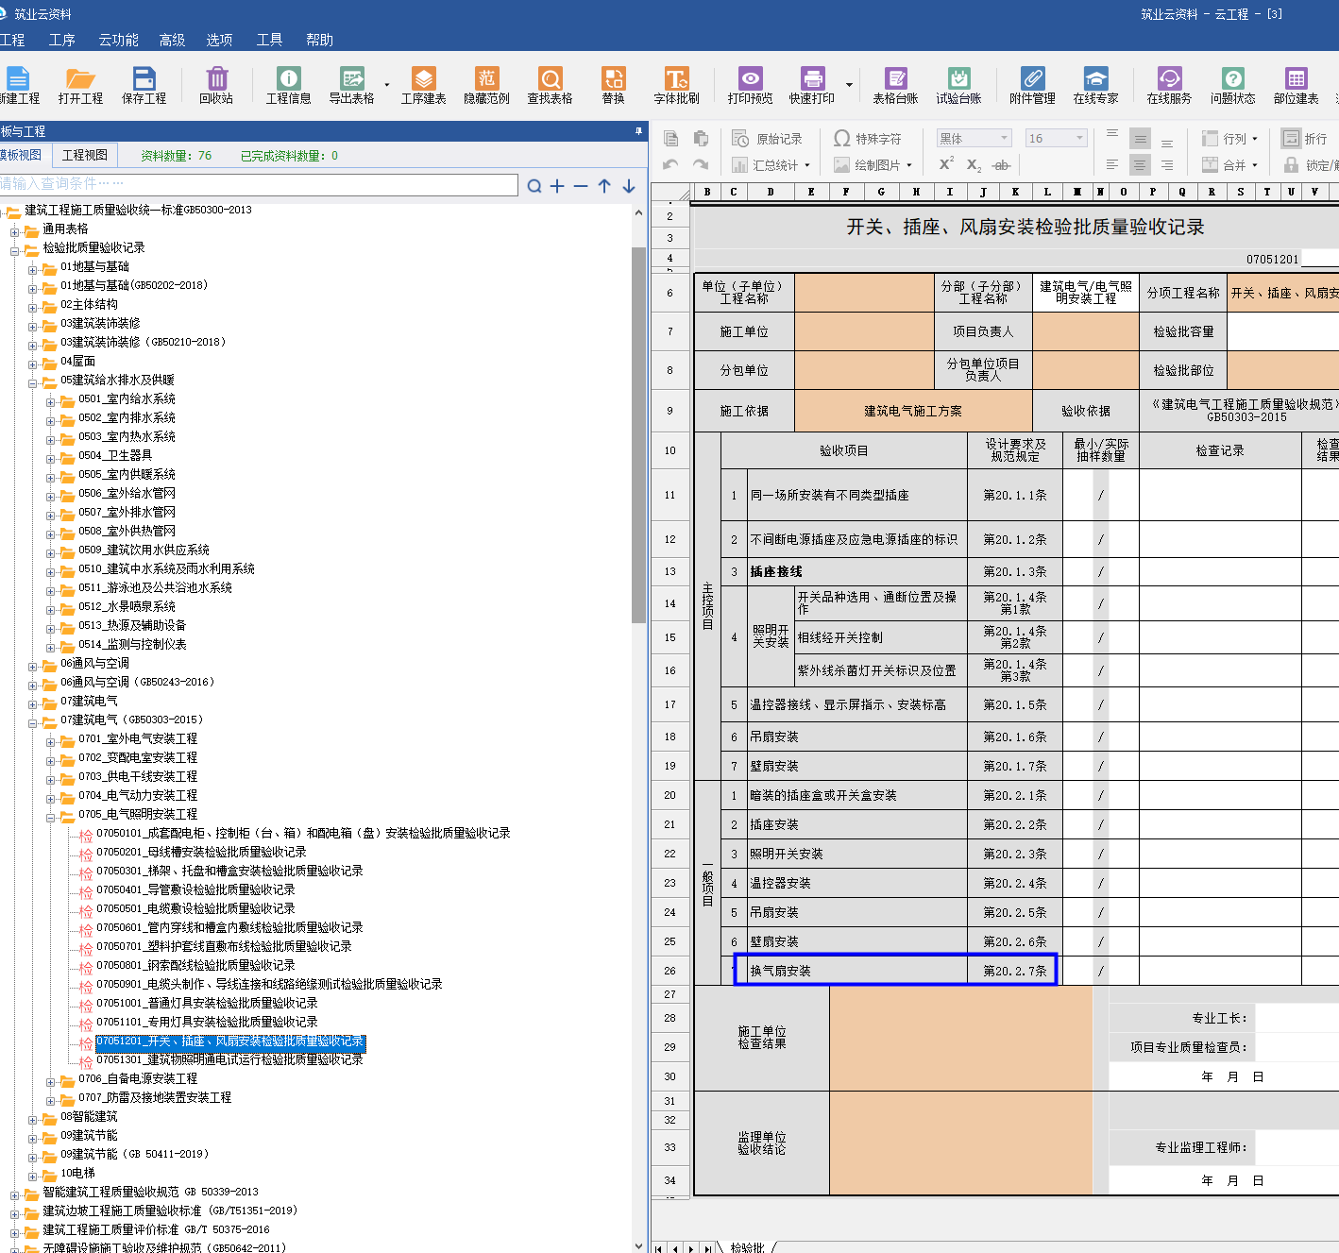The width and height of the screenshot is (1339, 1253).
Task: Toggle the horizontal center alignment button
Action: [1140, 165]
